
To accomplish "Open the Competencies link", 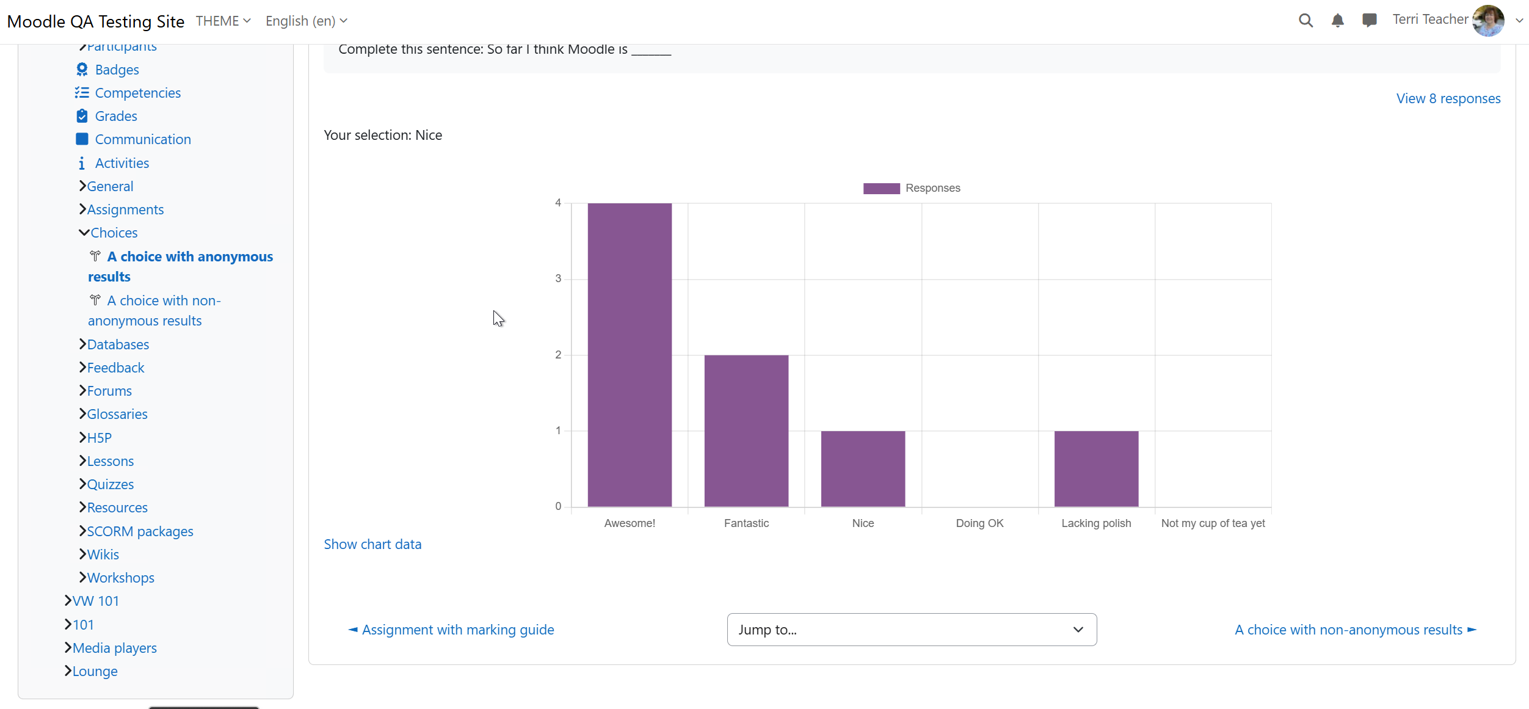I will [x=138, y=93].
